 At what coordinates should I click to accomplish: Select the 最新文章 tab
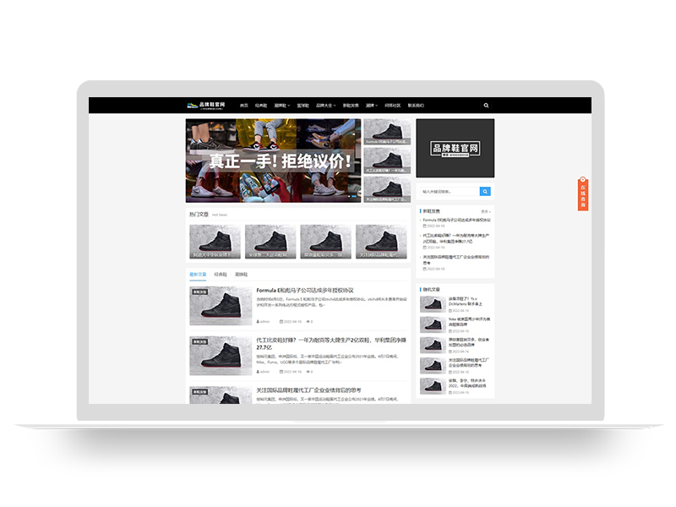[198, 275]
